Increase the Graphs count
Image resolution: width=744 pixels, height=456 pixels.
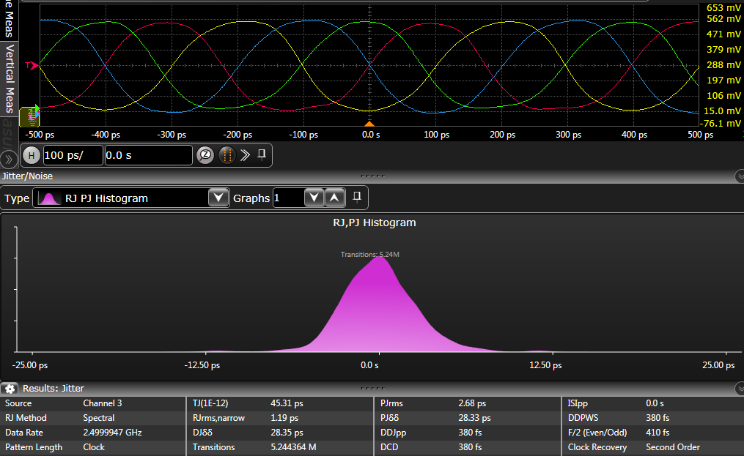(x=334, y=198)
